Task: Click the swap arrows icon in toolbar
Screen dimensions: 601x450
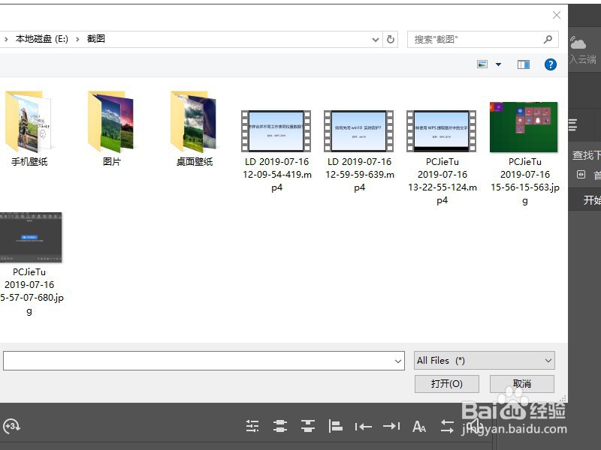Action: coord(447,426)
